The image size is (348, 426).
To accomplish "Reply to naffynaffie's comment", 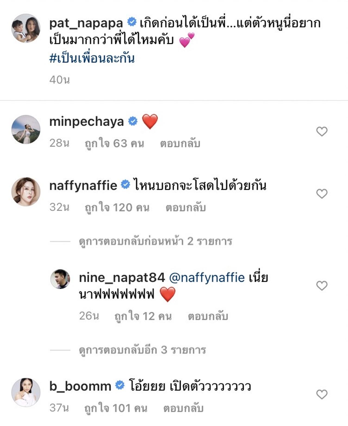I will [x=186, y=208].
